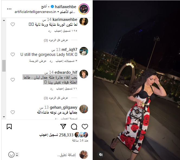Expand replies under edwardo_hif's comment
The height and width of the screenshot is (160, 180).
[x=56, y=98]
